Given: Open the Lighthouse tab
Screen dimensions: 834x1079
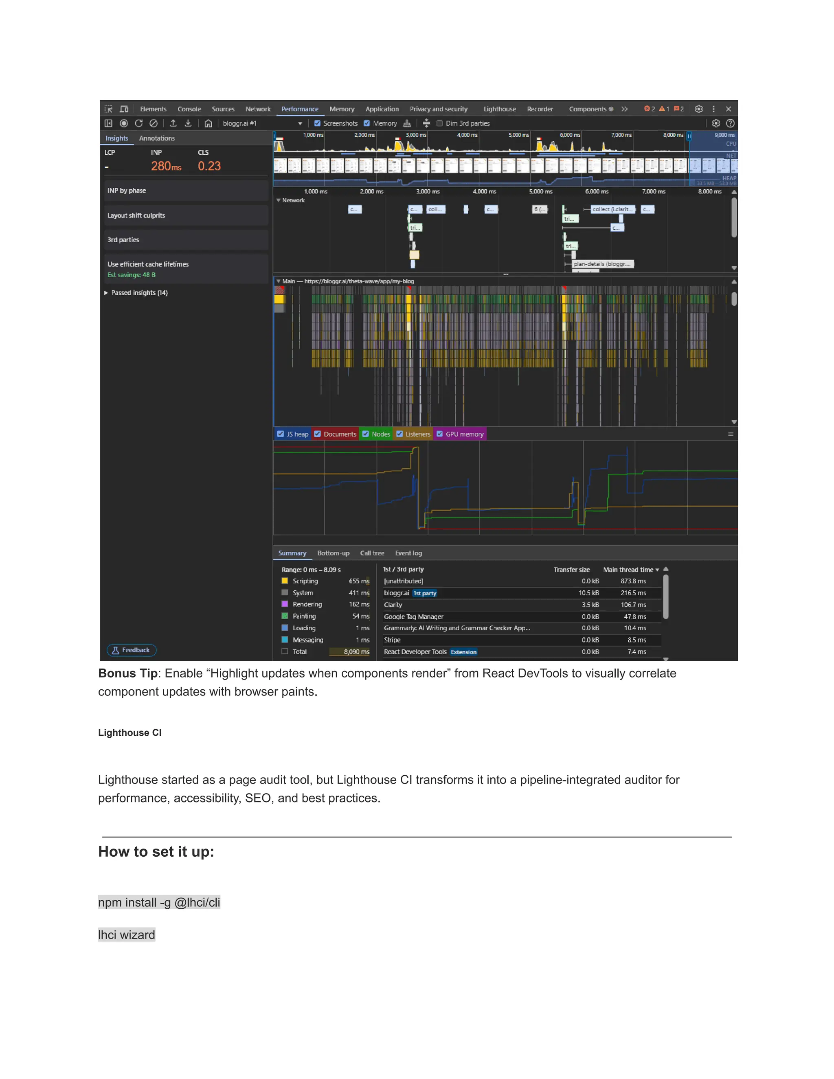Looking at the screenshot, I should pos(500,109).
